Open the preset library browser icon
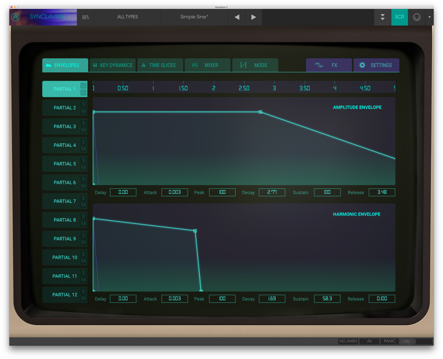Viewport: 443px width, 359px height. pyautogui.click(x=85, y=17)
